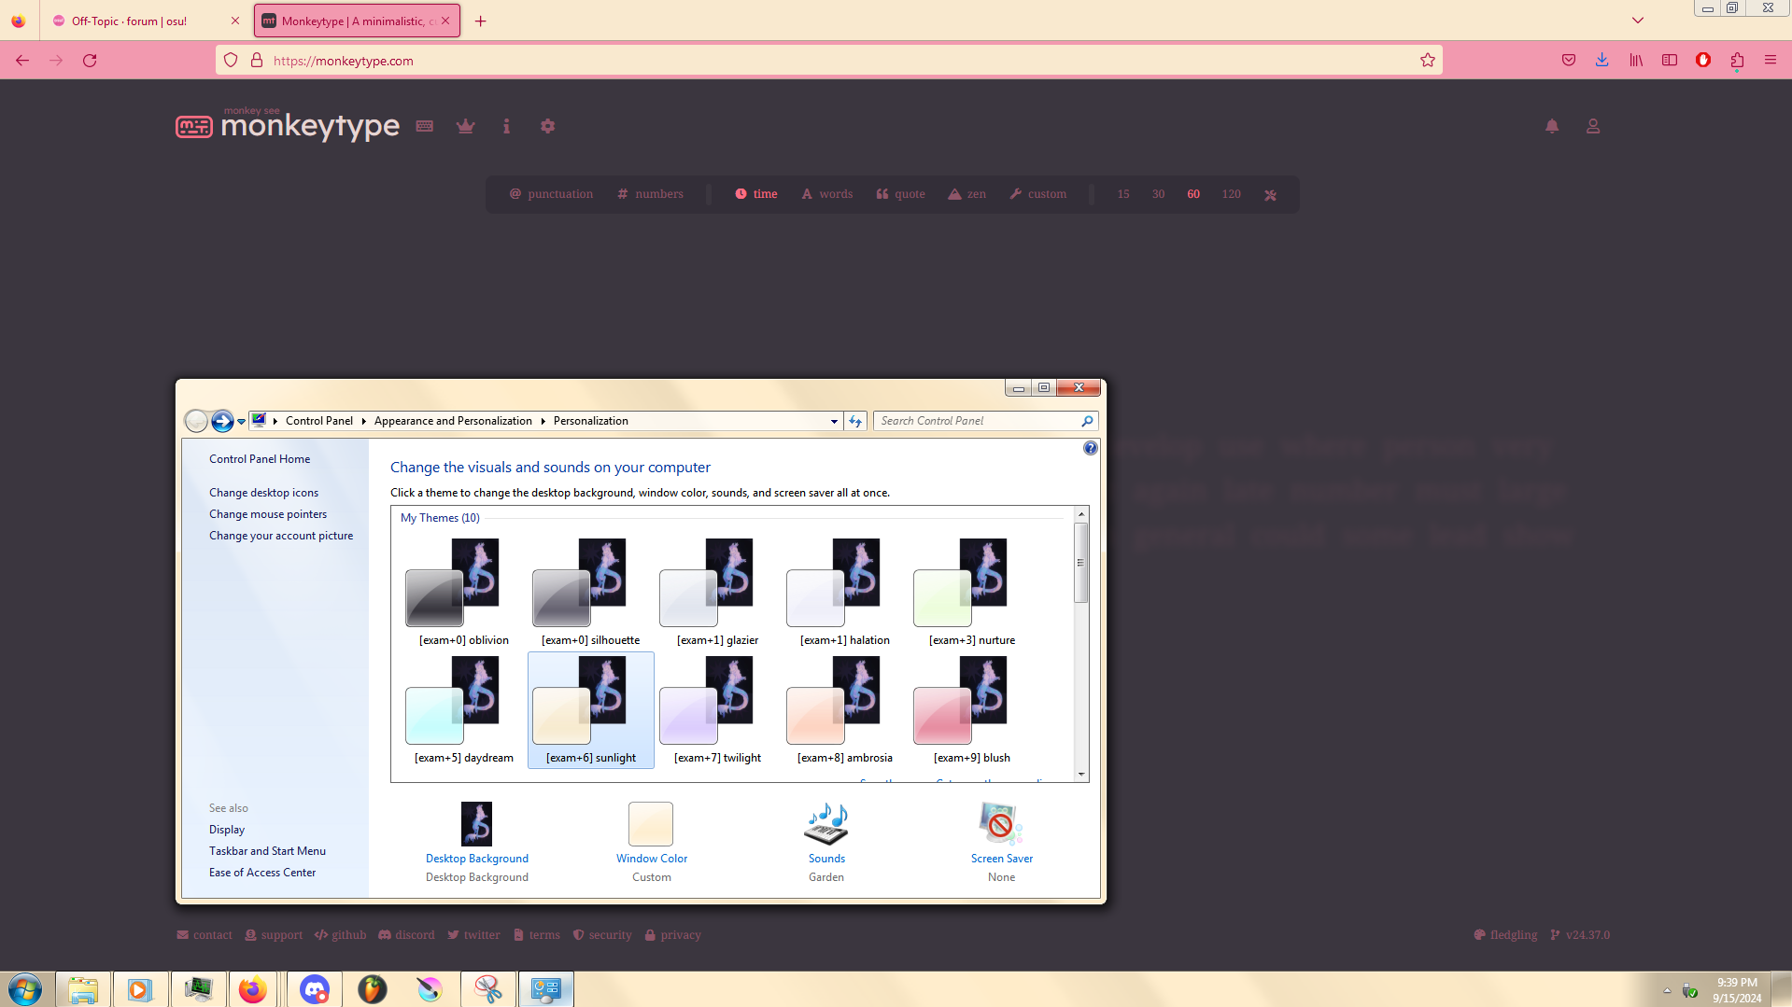The image size is (1792, 1007).
Task: Go to Control Panel Home
Action: (x=260, y=459)
